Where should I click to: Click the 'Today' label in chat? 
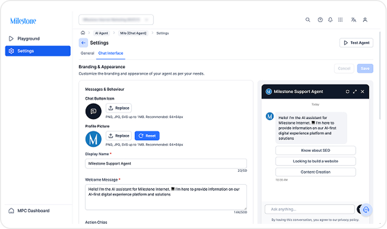coord(316,105)
